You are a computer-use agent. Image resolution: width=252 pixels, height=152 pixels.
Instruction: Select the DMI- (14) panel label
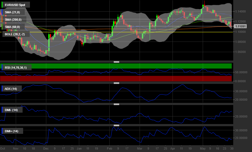(11, 110)
